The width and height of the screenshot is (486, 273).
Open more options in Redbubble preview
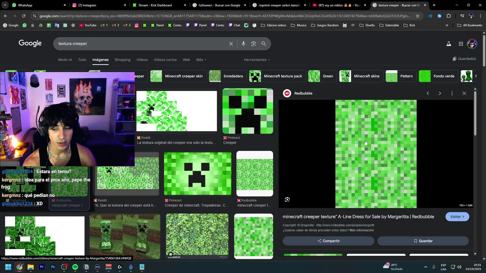coord(452,93)
